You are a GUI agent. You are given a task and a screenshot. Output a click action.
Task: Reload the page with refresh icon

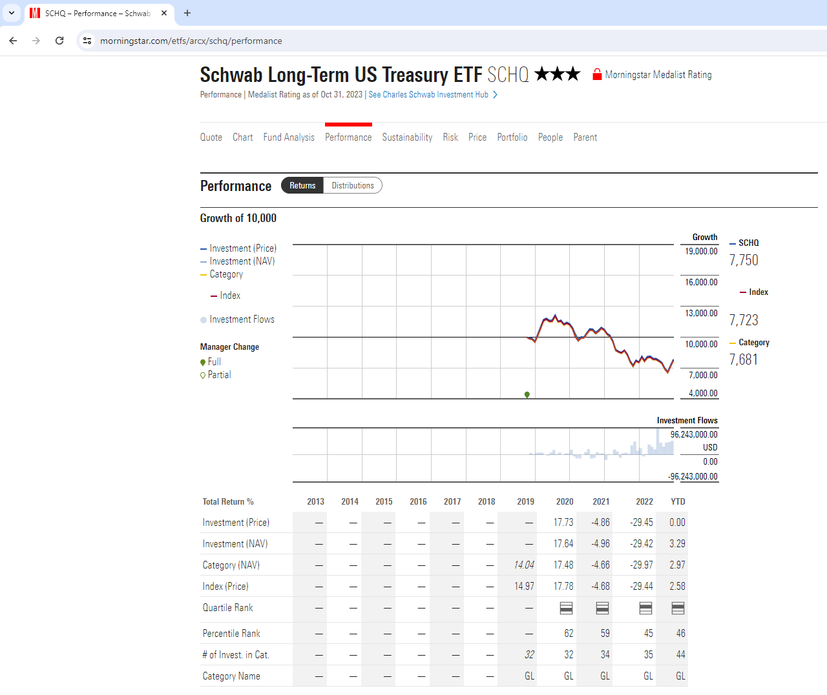click(x=59, y=41)
